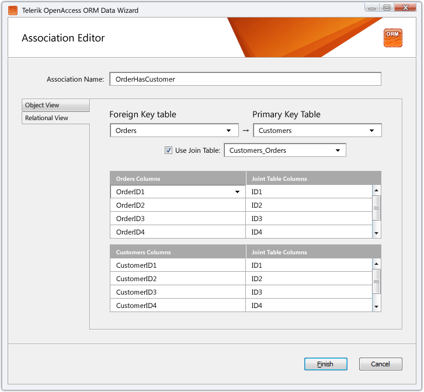
Task: Switch to the Relational View tab
Action: 55,118
